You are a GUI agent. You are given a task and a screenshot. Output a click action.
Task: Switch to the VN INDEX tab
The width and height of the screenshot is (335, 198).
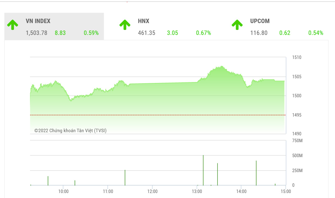38,21
